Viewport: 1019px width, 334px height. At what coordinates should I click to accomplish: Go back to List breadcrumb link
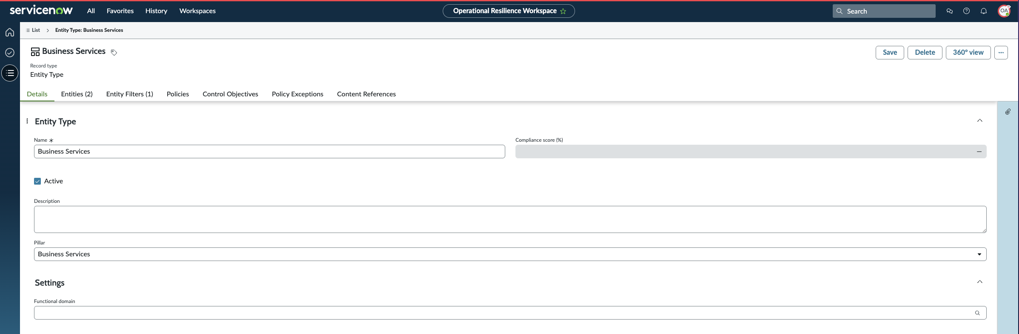36,30
